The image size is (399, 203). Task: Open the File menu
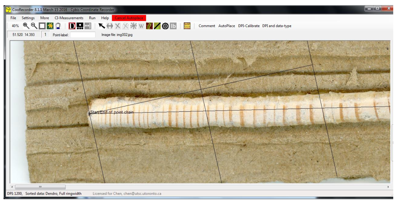13,18
